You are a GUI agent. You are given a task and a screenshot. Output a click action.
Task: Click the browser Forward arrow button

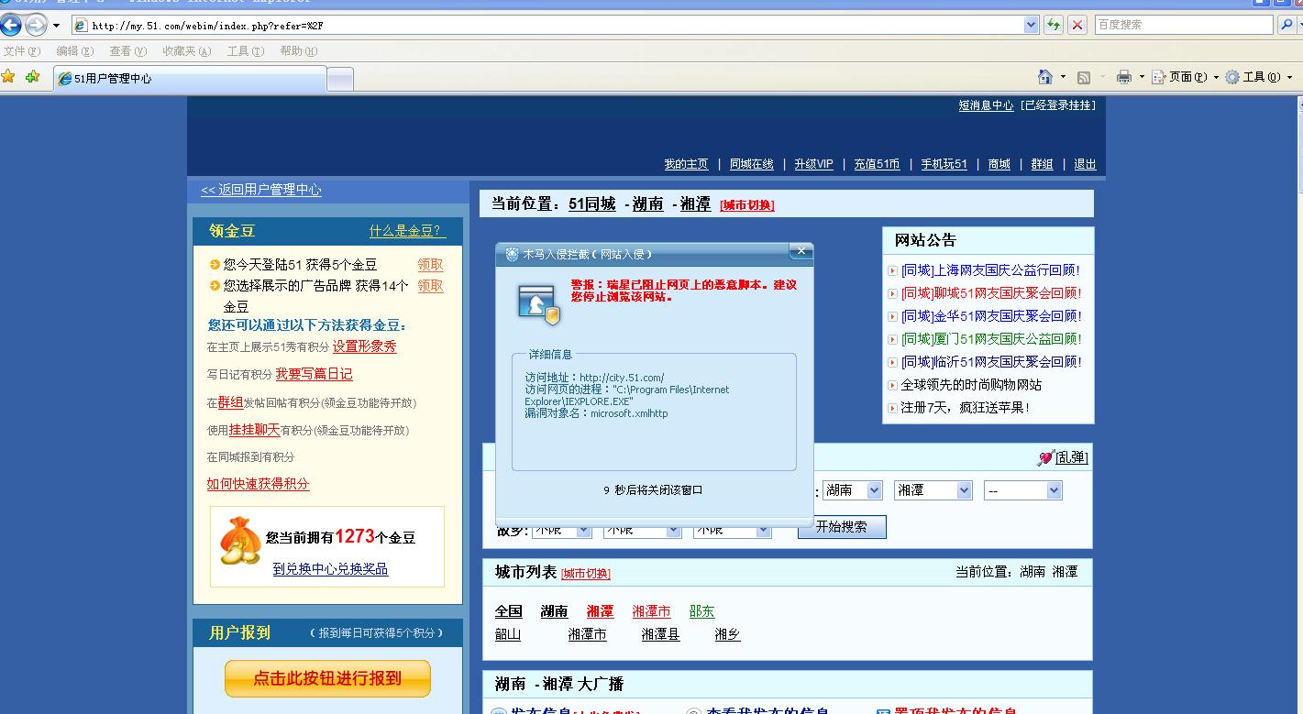tap(36, 25)
